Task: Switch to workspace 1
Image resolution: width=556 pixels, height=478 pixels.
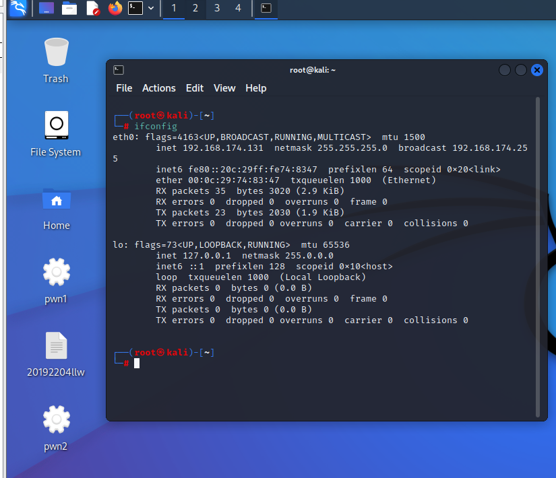Action: click(x=174, y=8)
